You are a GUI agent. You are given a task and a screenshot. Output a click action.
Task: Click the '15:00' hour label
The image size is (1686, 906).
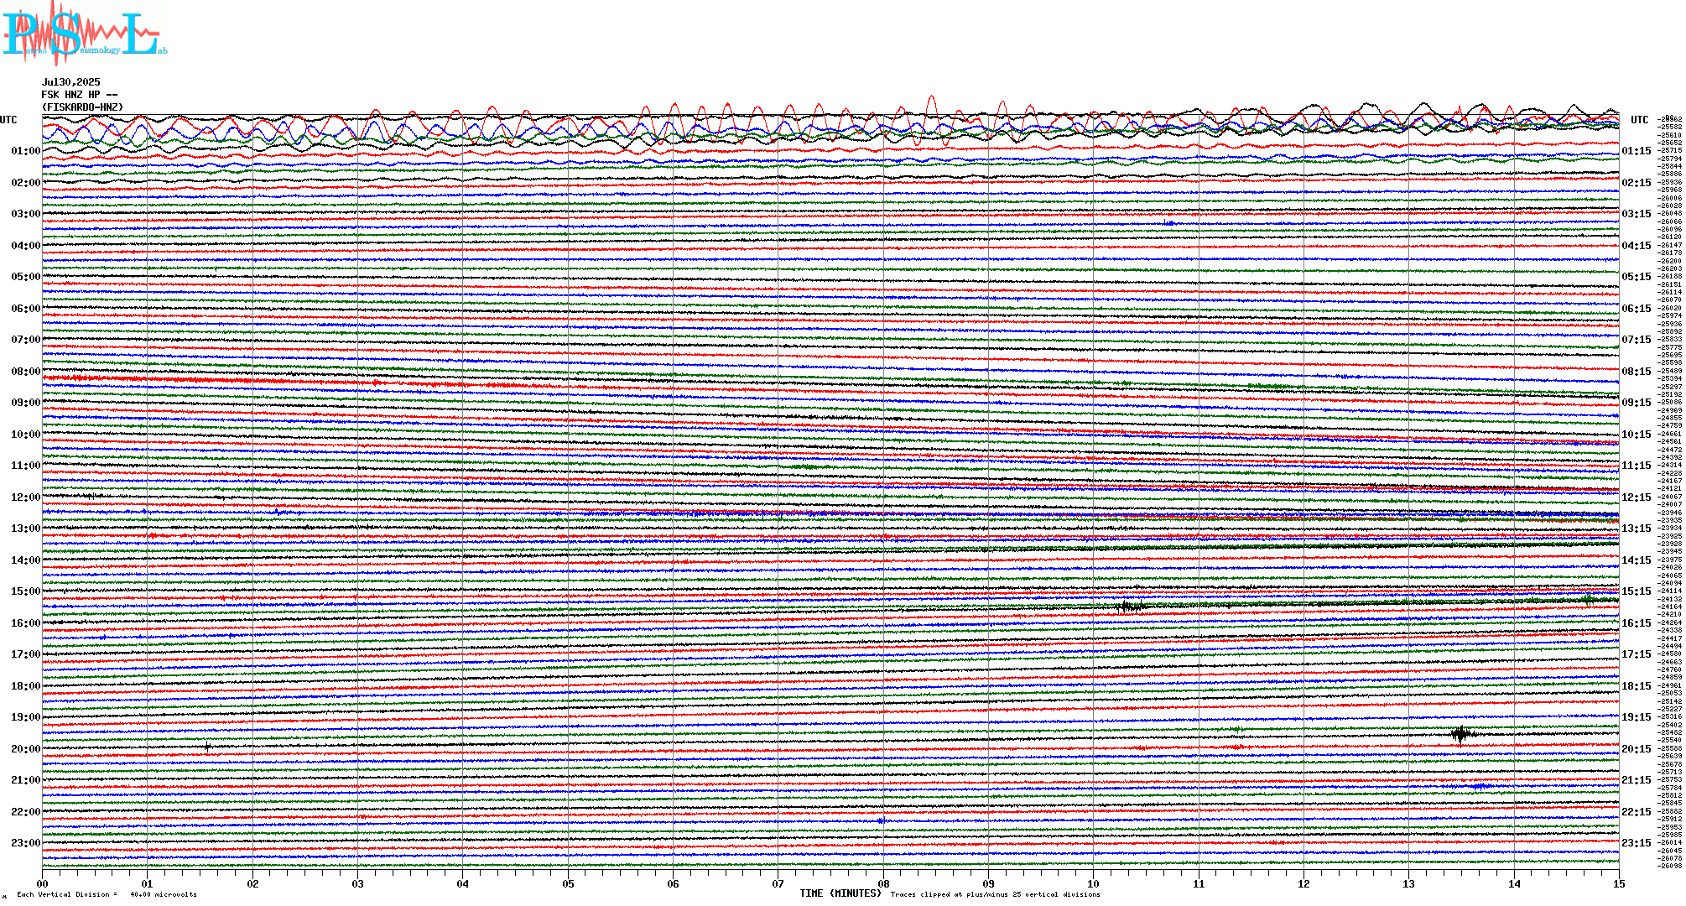[26, 591]
